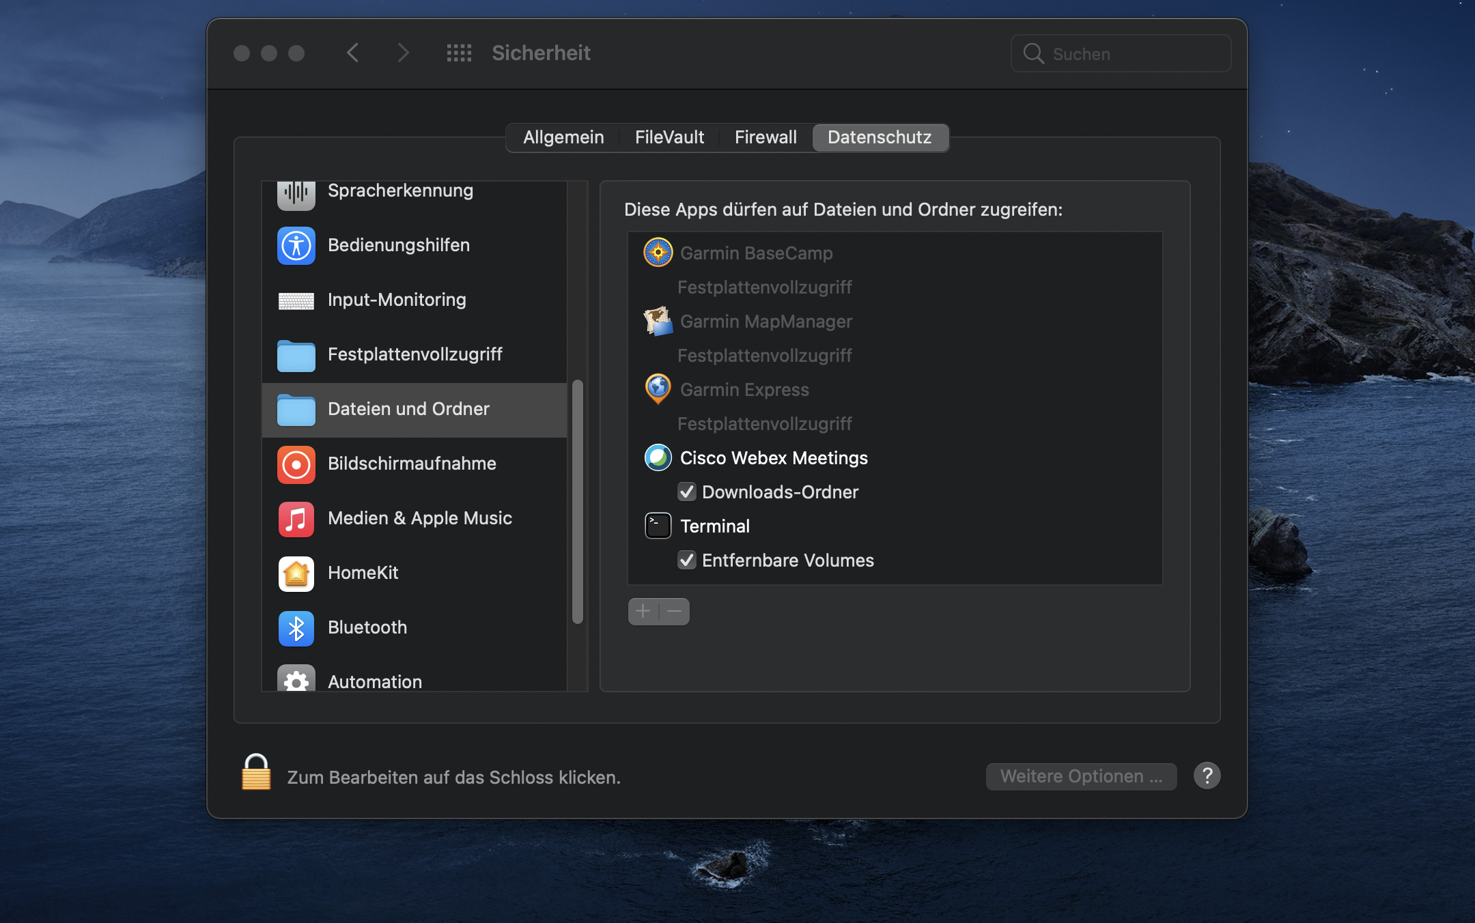The height and width of the screenshot is (923, 1475).
Task: Click the Cisco Webex Meetings app icon
Action: (658, 457)
